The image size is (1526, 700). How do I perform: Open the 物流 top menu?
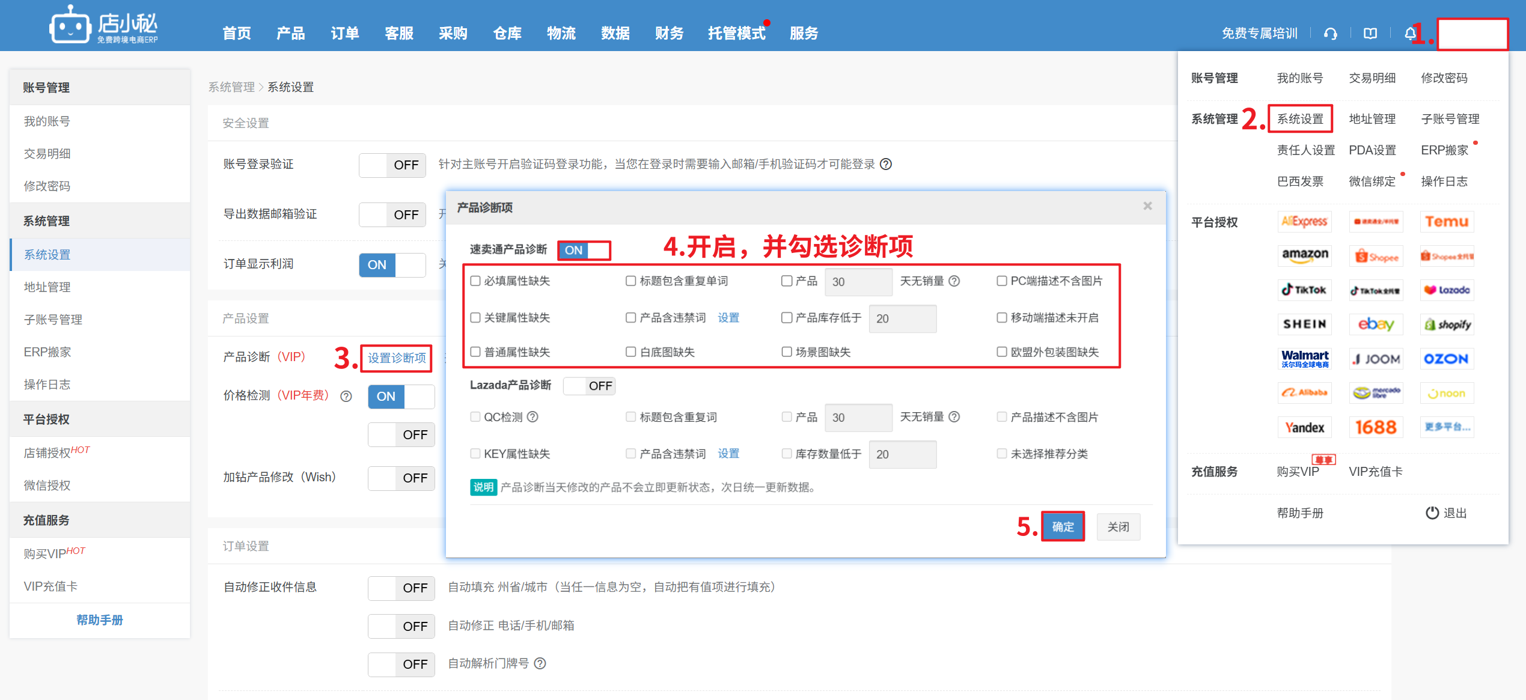point(561,34)
